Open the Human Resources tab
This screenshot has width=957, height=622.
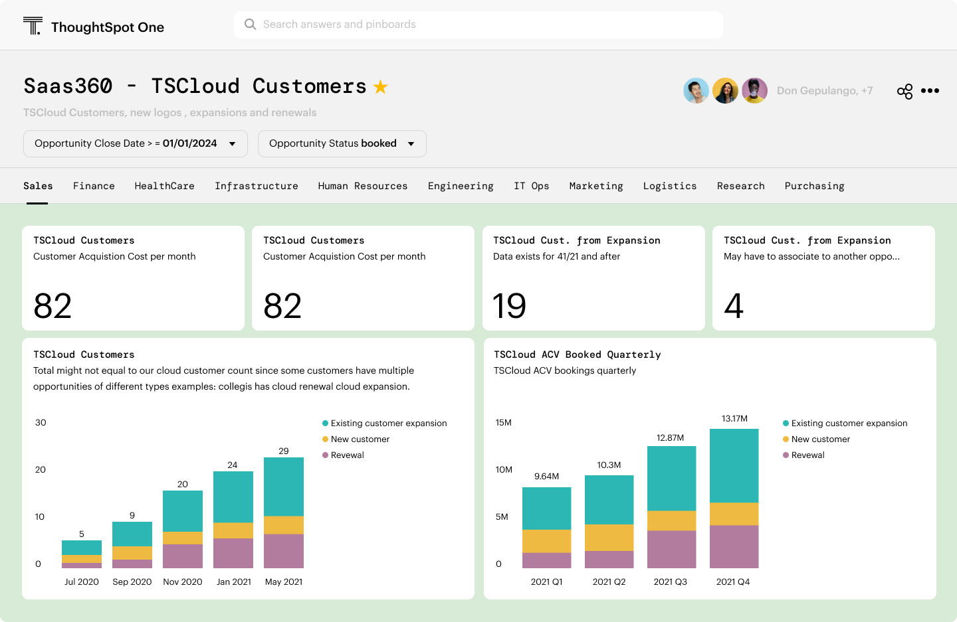[363, 186]
